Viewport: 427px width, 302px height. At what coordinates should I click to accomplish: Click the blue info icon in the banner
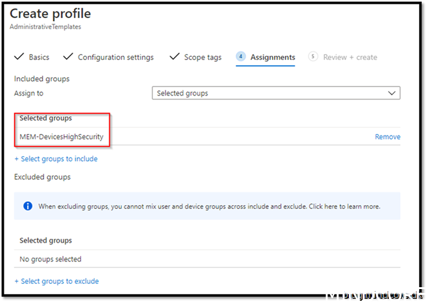[x=28, y=206]
